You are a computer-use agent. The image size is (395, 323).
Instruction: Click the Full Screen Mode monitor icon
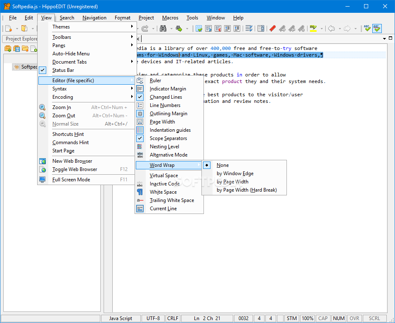pyautogui.click(x=43, y=180)
